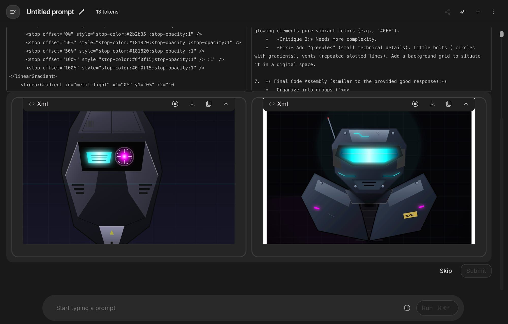
Task: Toggle the left sidebar menu icon
Action: (x=13, y=12)
